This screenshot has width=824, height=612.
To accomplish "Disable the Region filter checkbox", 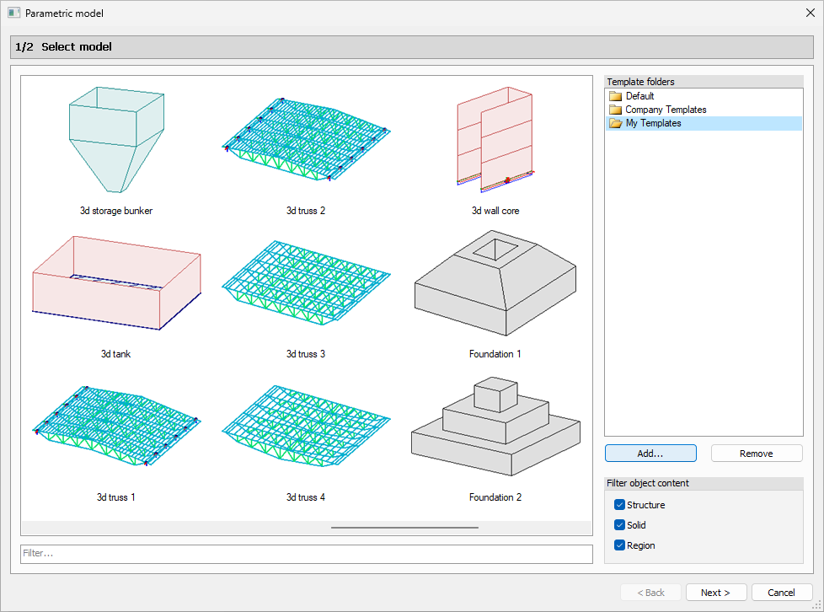I will pos(620,545).
